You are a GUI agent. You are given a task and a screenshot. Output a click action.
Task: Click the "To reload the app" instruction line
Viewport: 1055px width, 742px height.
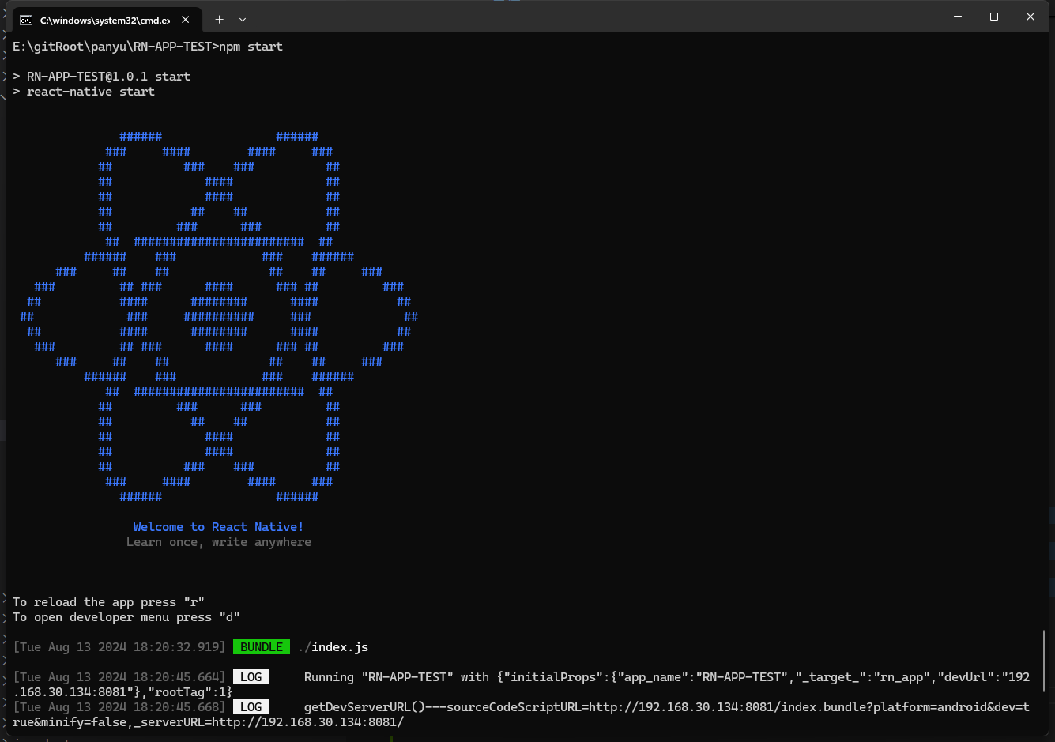108,602
